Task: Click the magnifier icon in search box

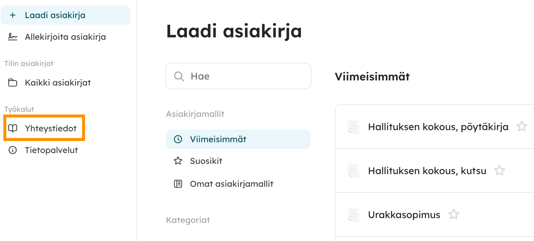Action: (x=179, y=76)
